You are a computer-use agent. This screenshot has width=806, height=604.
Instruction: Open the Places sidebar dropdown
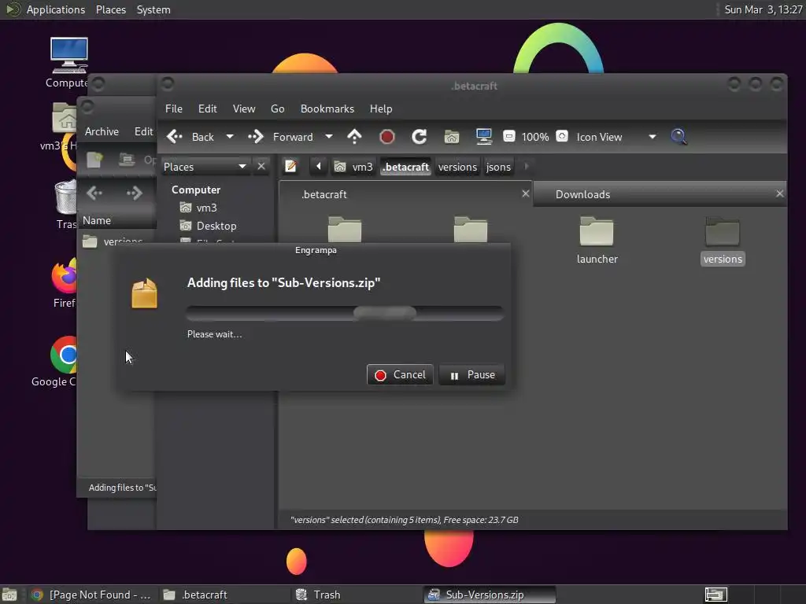[x=205, y=167]
